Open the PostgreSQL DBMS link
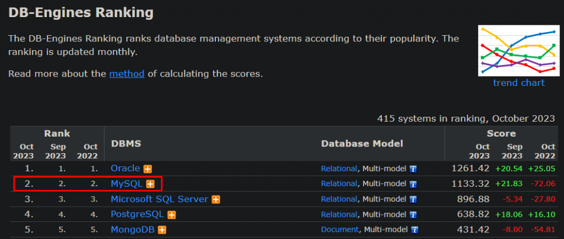Viewport: 564px width, 239px height. coord(137,215)
